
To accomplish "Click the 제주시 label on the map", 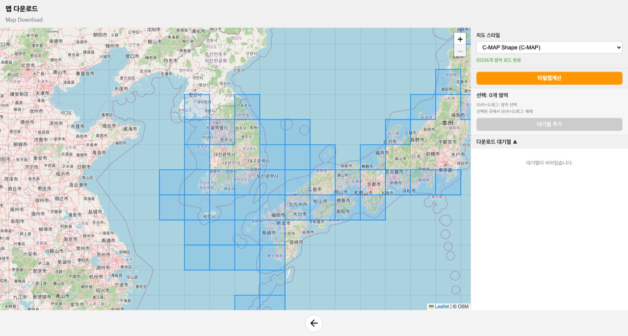I will (x=209, y=216).
